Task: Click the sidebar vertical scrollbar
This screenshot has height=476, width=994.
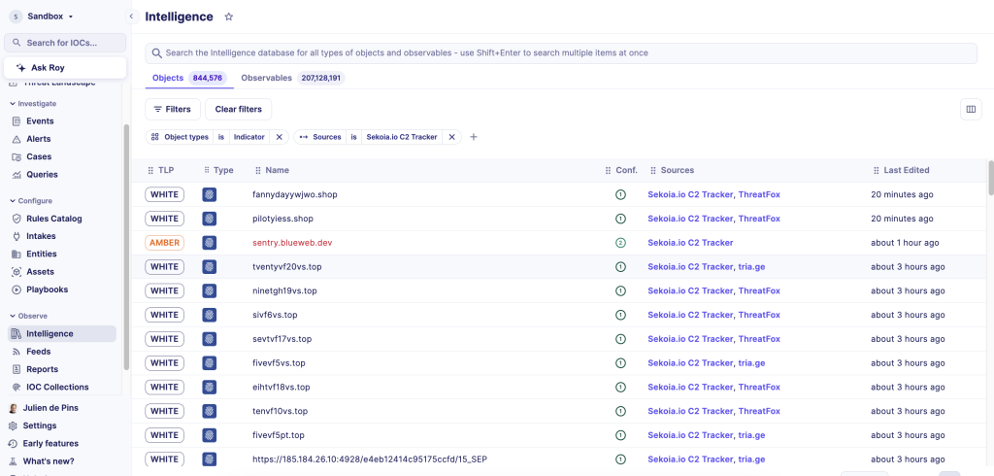Action: tap(127, 248)
